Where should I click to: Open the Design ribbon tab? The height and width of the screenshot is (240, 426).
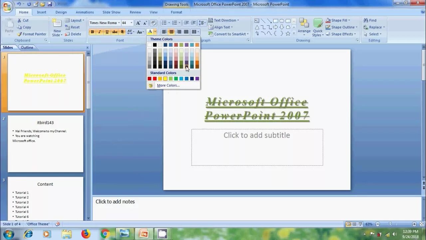[61, 12]
